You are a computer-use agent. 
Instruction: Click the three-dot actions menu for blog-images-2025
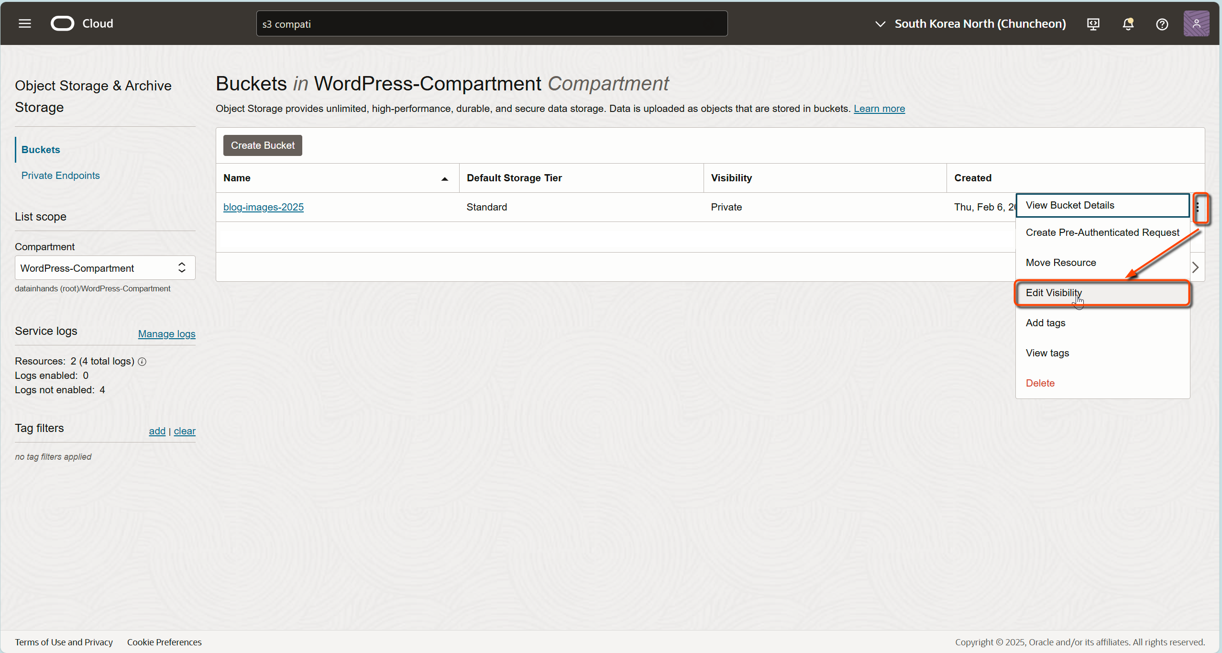[1198, 207]
